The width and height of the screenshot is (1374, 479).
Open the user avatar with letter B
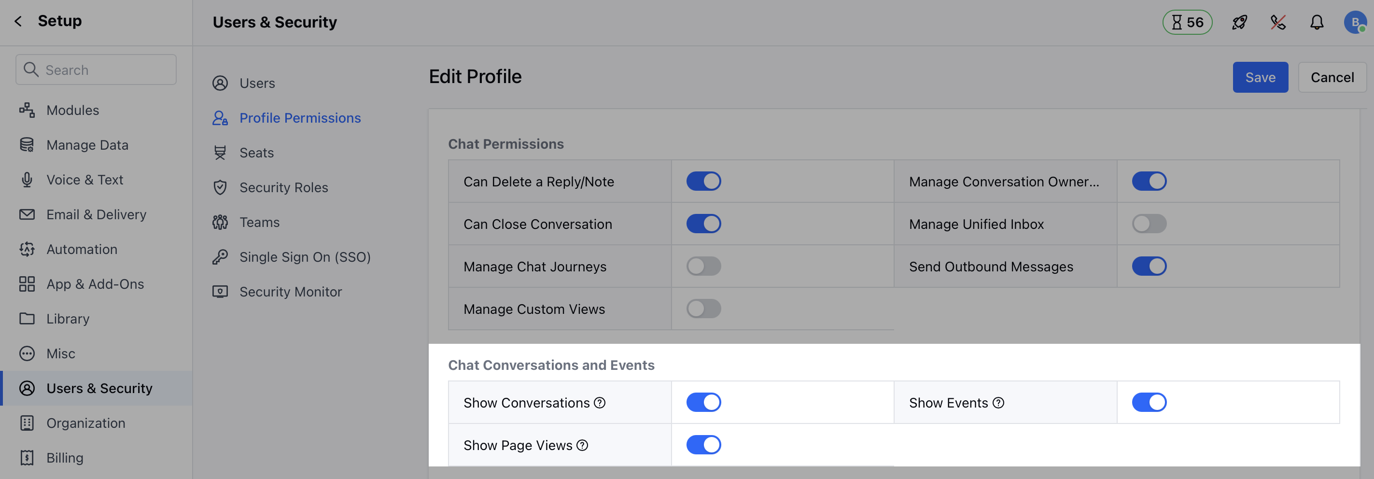1355,22
